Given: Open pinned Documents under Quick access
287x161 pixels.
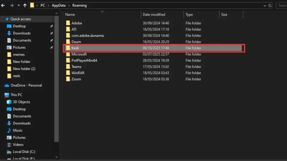Looking at the screenshot, I should click(22, 40).
